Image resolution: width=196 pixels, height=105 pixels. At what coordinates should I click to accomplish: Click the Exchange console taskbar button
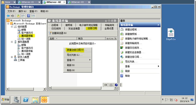[x=45, y=100]
